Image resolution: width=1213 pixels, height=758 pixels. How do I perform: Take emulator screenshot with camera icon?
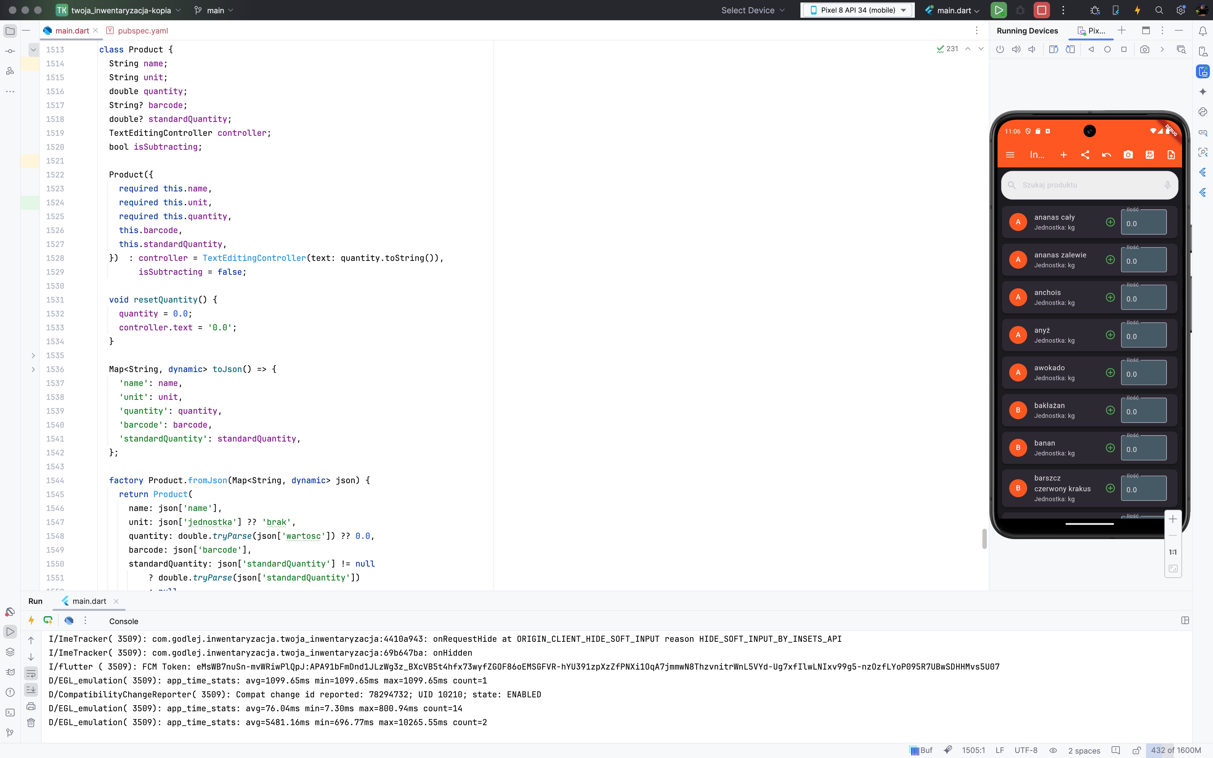pyautogui.click(x=1145, y=49)
